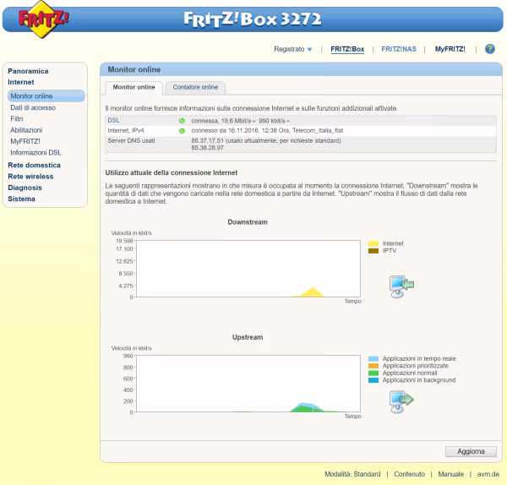Open the FRITZ!Box top navigation link

tap(347, 49)
